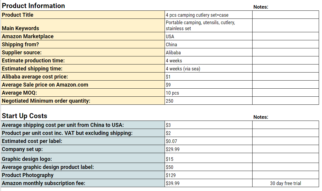
Task: Click the Start Up Costs heading
Action: tap(24, 116)
